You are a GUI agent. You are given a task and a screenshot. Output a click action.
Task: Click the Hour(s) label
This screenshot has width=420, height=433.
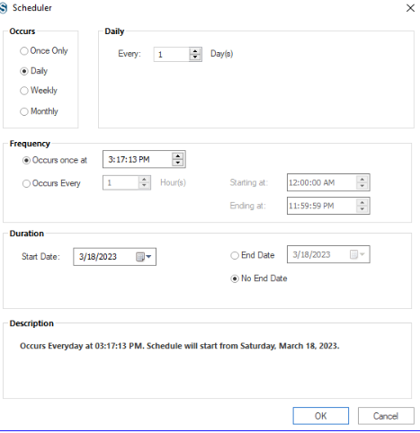point(173,182)
